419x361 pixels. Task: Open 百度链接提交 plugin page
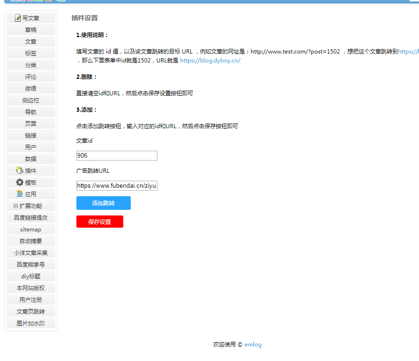point(30,217)
